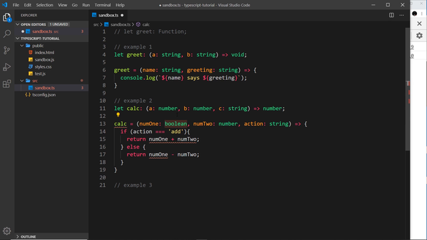Image resolution: width=427 pixels, height=240 pixels.
Task: Click the lightbulb quick fix icon
Action: [118, 115]
